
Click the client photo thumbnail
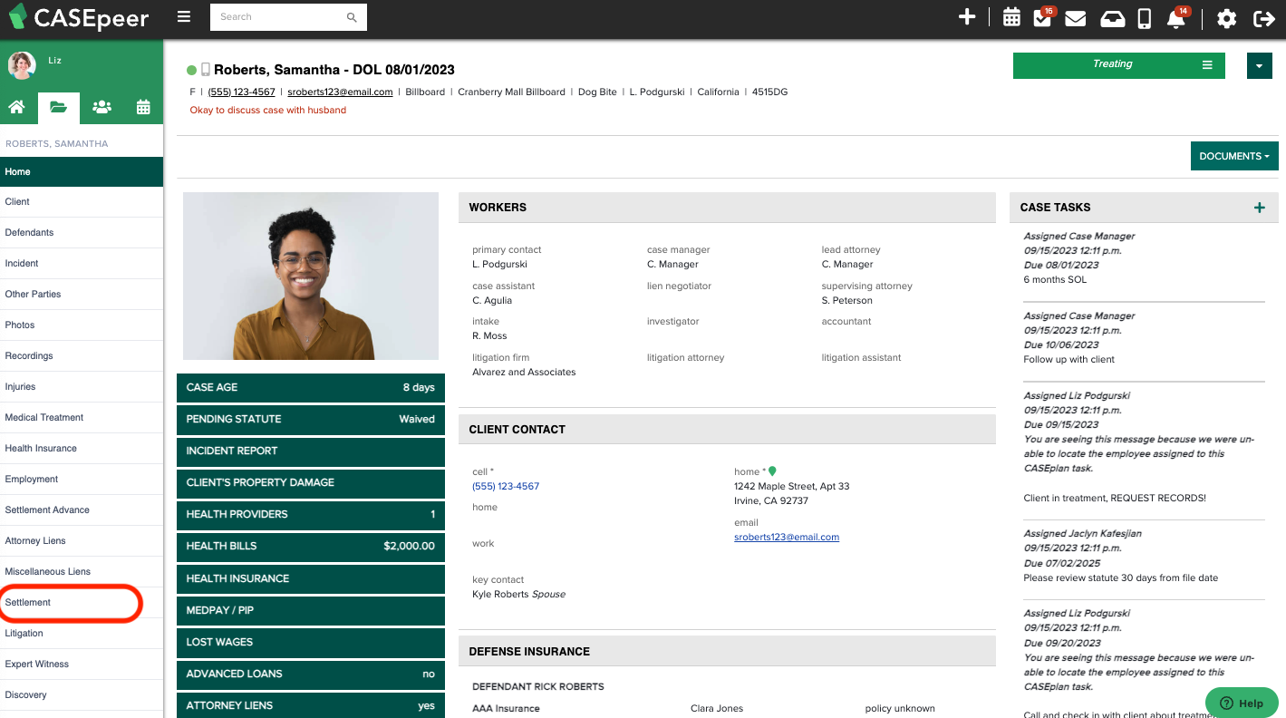point(311,277)
